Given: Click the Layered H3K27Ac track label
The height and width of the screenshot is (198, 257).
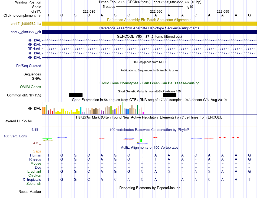Looking at the screenshot, I should [18, 121].
